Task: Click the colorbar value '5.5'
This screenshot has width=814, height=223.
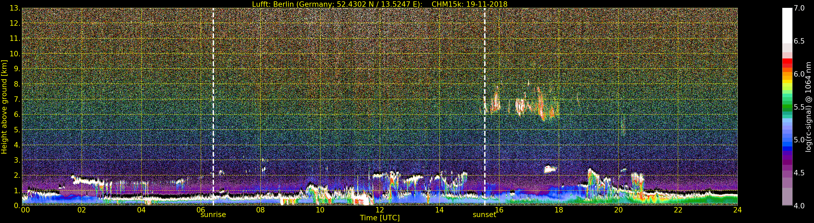Action: [799, 107]
